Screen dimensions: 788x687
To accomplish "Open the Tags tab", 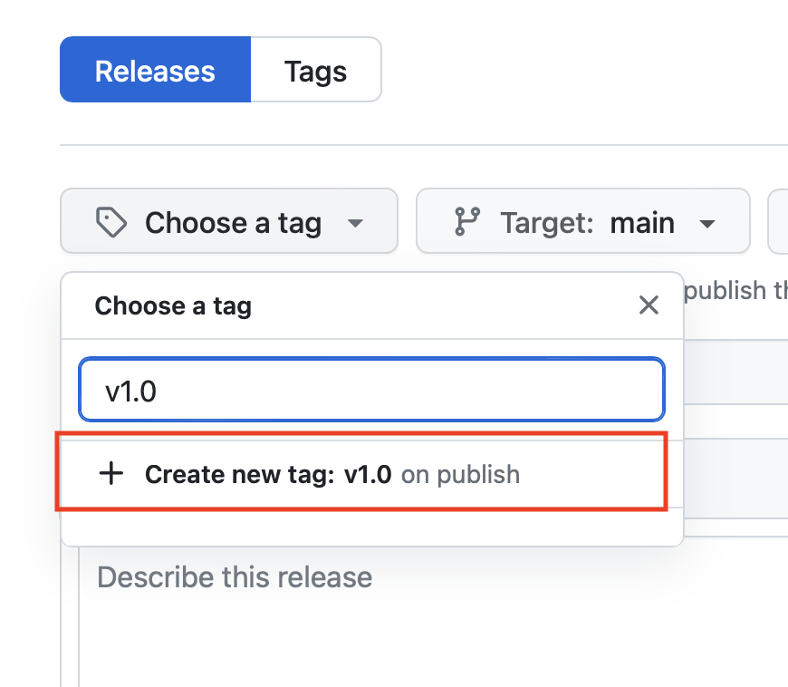I will click(315, 71).
